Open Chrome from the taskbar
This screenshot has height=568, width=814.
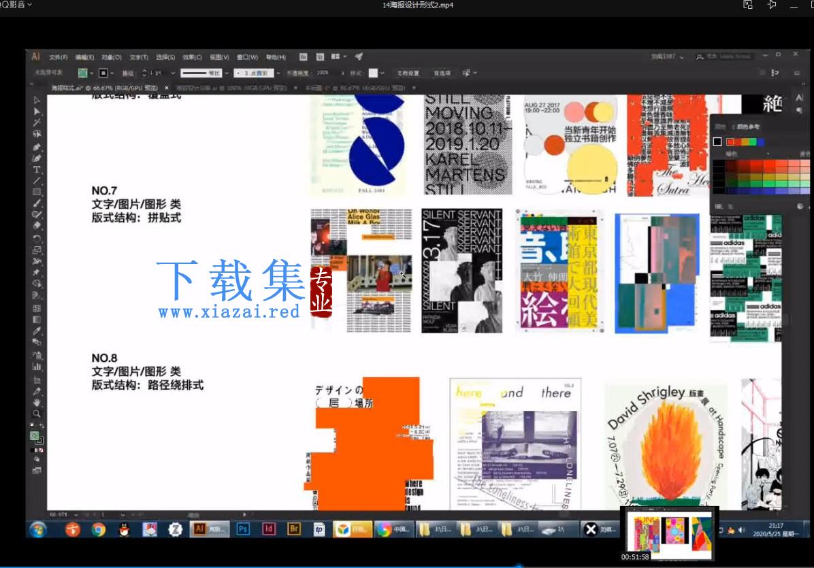click(x=98, y=530)
